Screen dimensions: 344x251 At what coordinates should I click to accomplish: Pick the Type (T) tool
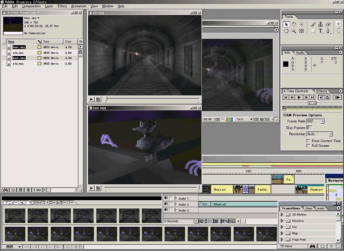click(x=320, y=31)
